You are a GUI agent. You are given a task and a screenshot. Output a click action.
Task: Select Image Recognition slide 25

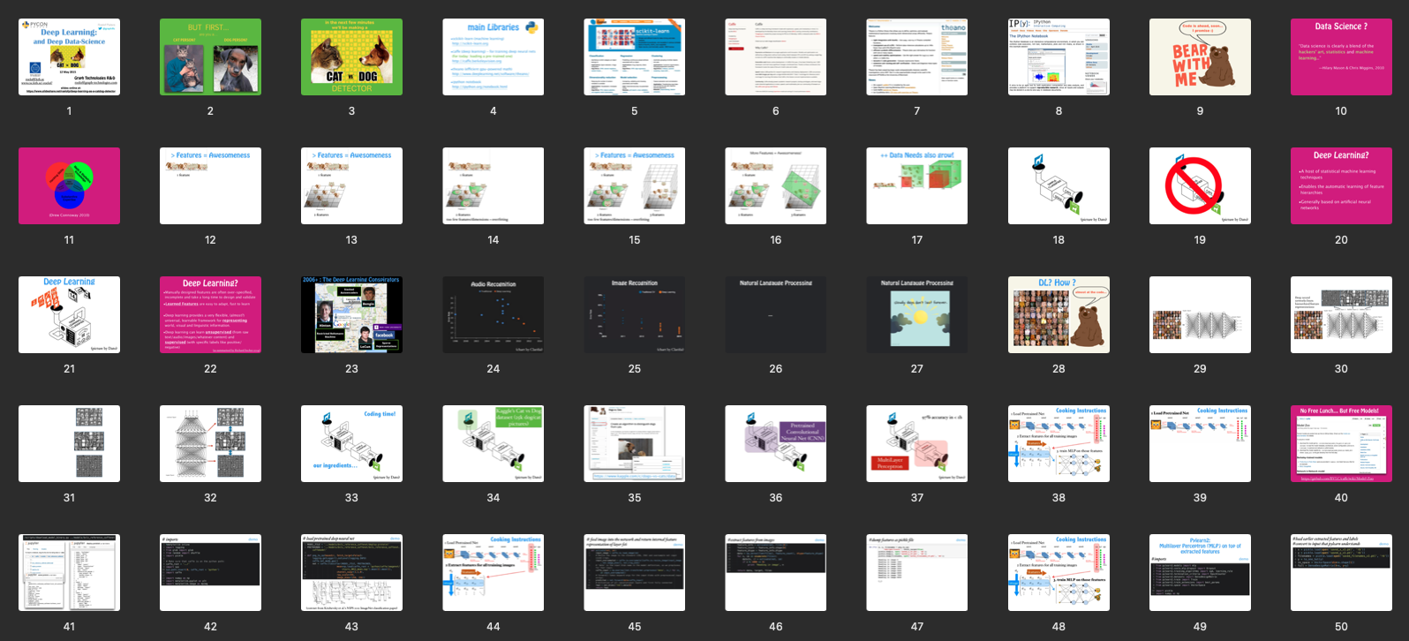(x=634, y=314)
